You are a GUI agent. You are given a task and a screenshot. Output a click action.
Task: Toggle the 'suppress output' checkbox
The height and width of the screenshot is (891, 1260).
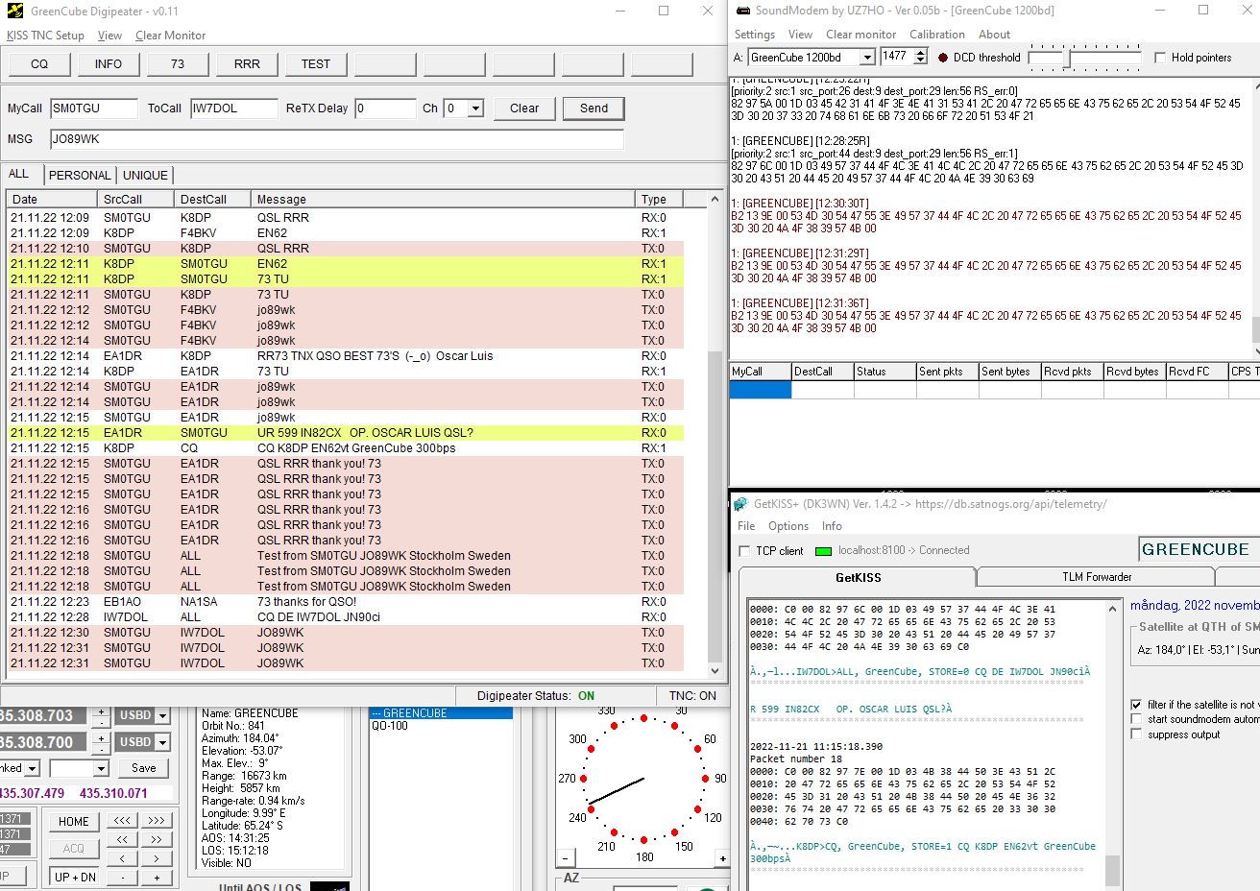1137,734
